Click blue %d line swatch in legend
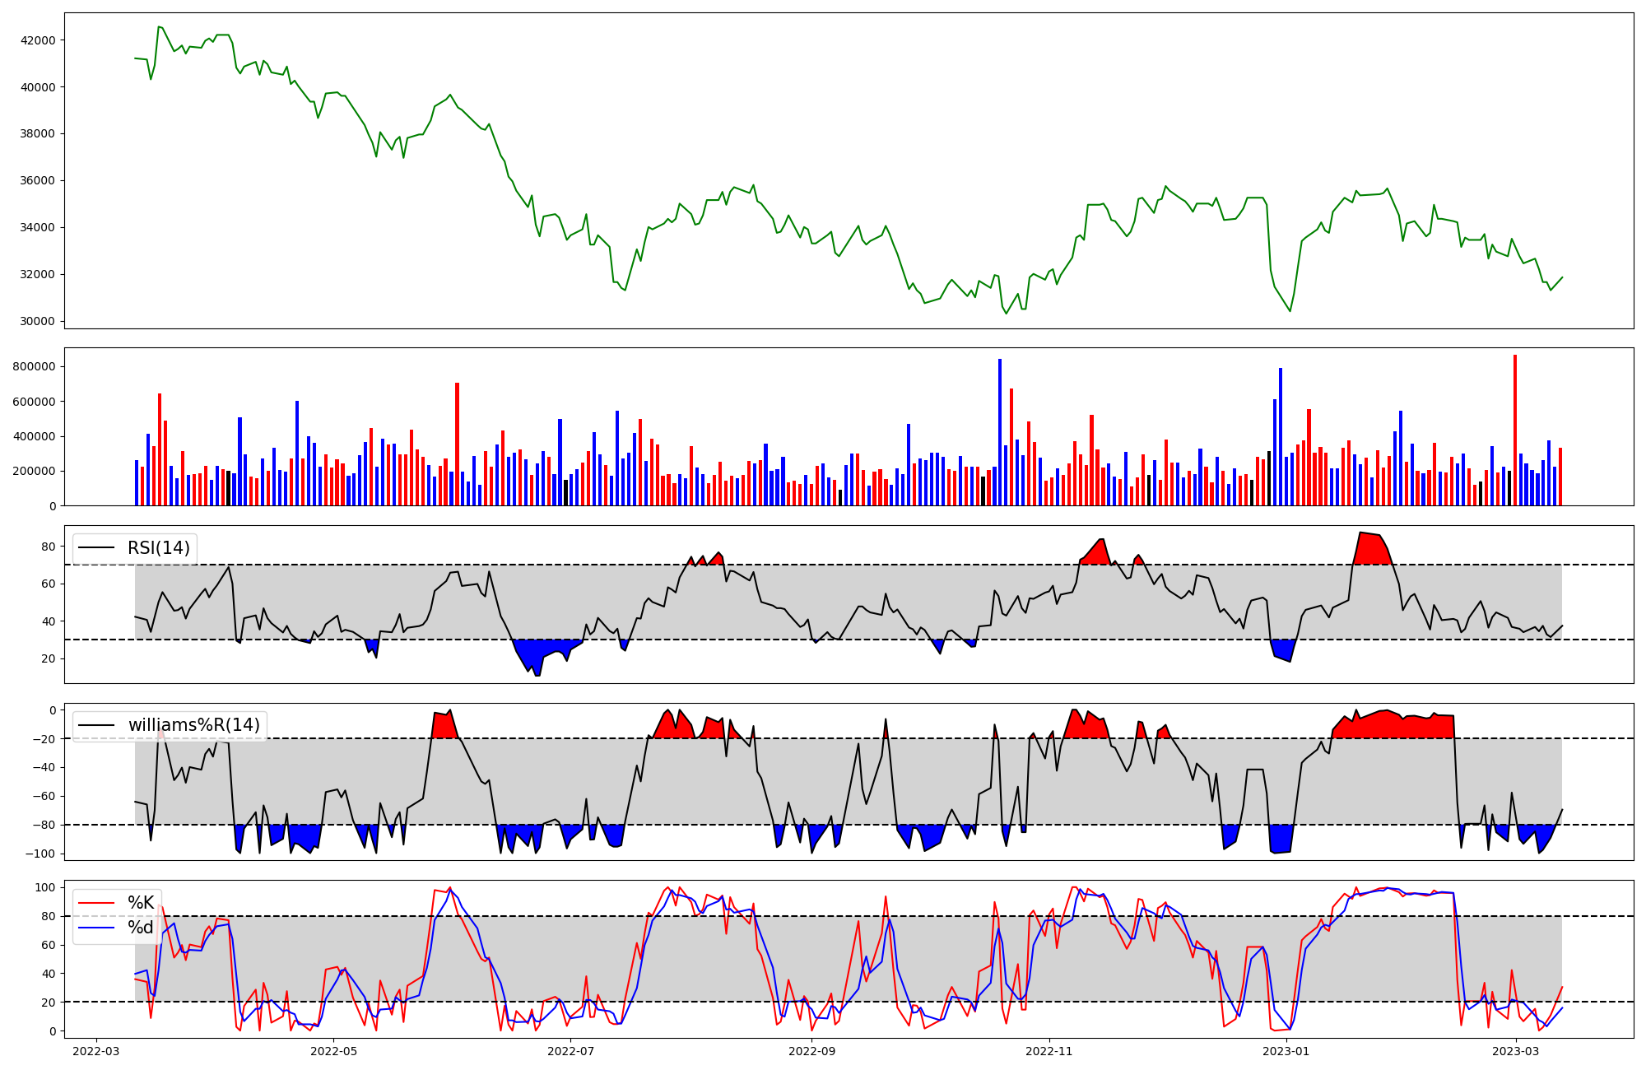 click(95, 928)
